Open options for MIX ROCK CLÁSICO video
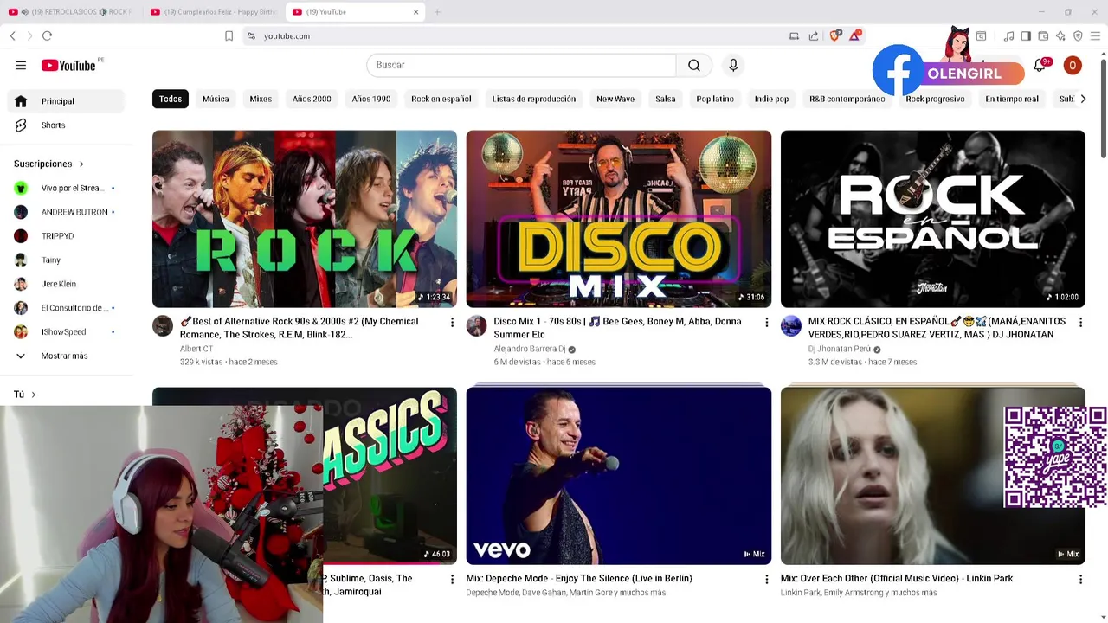The width and height of the screenshot is (1108, 623). point(1080,322)
